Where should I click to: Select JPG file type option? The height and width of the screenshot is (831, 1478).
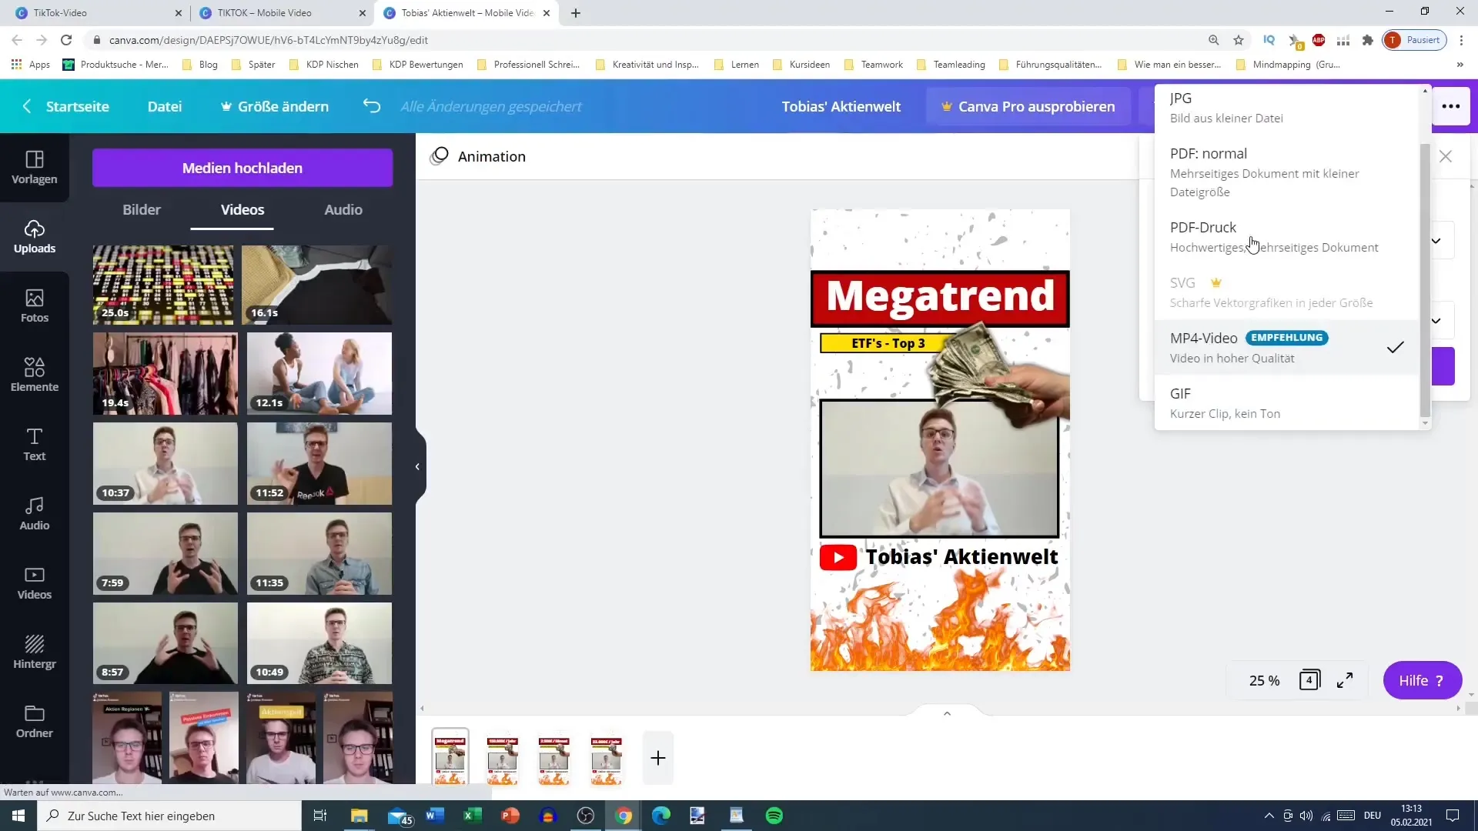coord(1286,108)
